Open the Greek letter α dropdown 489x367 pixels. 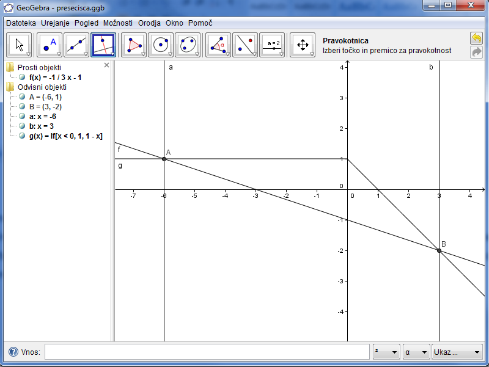click(x=416, y=352)
